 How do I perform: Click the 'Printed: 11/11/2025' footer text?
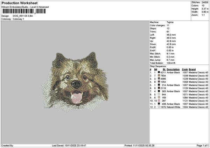coord(139,146)
